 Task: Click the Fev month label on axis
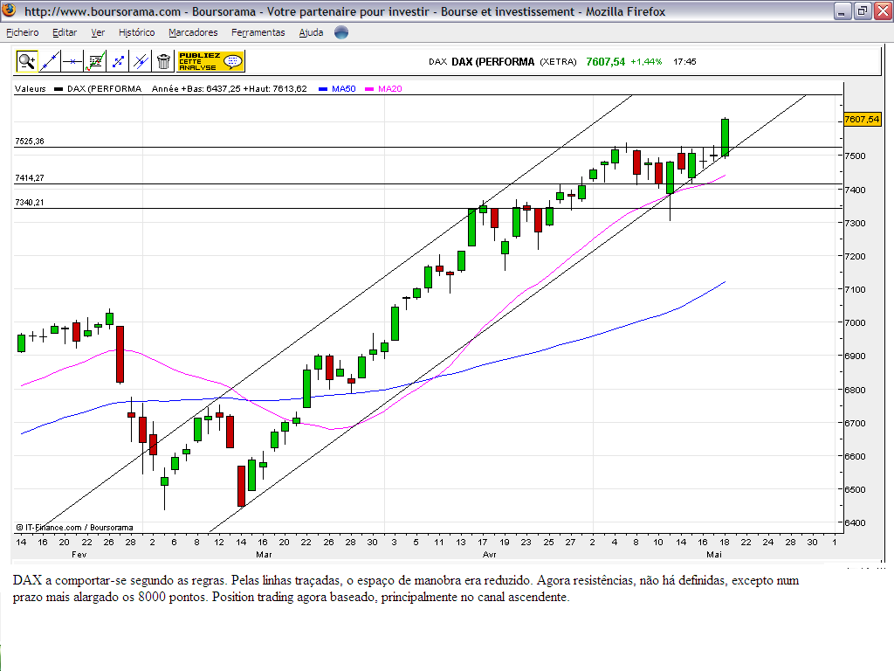[x=79, y=555]
